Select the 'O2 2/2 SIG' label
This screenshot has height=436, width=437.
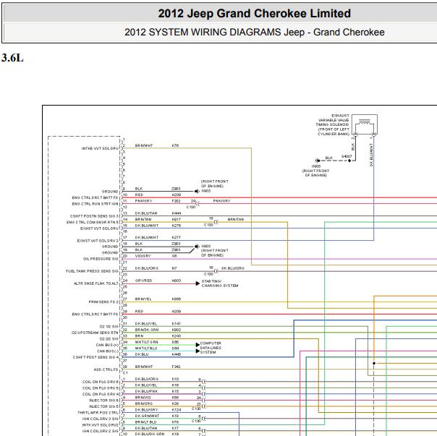[109, 339]
